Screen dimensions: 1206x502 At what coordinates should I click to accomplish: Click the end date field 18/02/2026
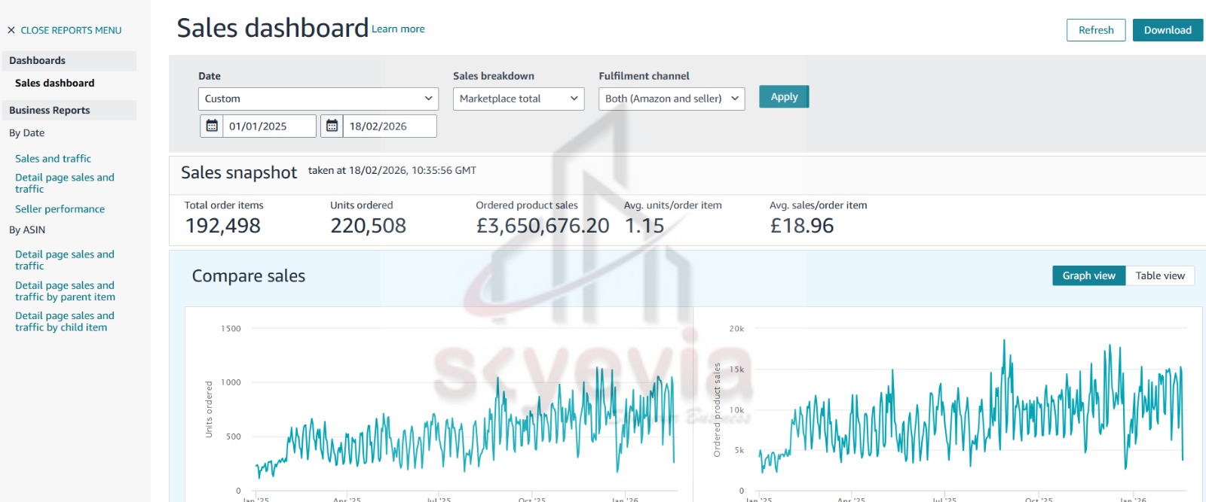tap(389, 126)
